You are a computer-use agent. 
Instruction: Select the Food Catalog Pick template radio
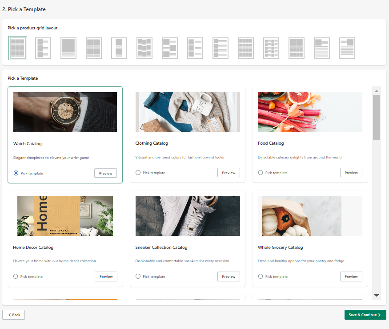[261, 172]
